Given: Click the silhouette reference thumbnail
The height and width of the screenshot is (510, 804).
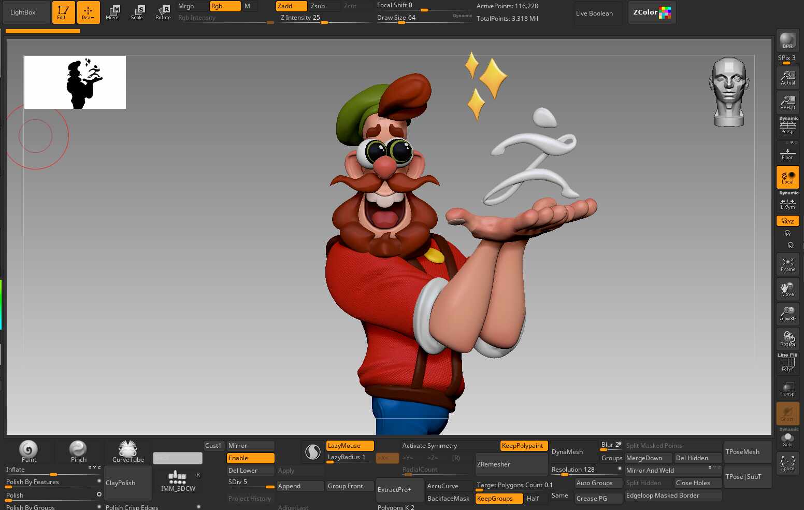Looking at the screenshot, I should click(x=75, y=82).
